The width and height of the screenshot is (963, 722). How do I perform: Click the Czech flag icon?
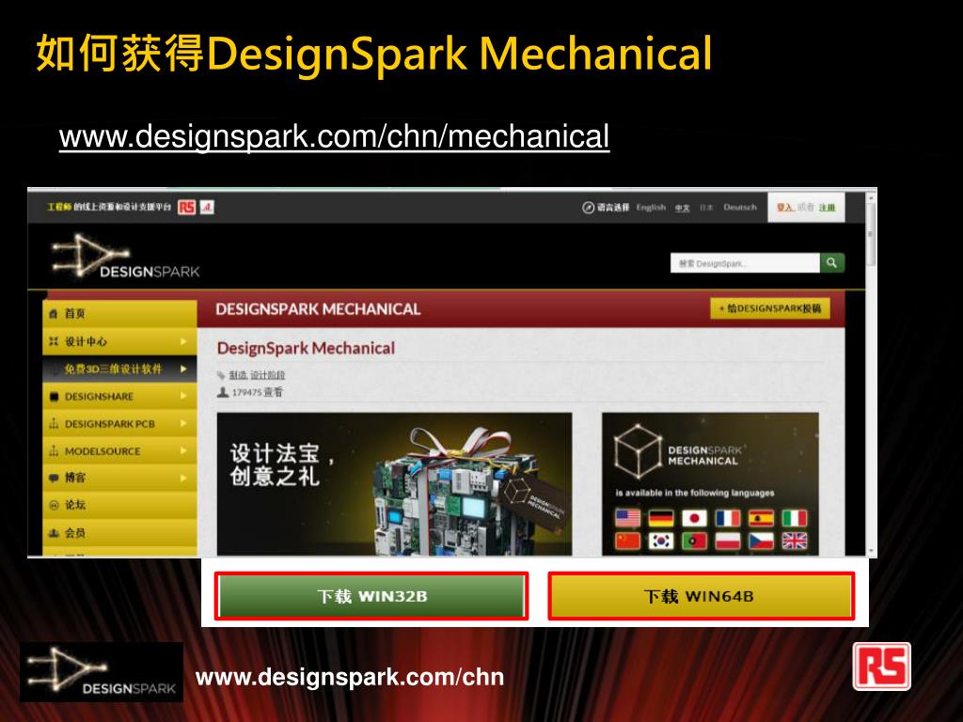(x=761, y=541)
